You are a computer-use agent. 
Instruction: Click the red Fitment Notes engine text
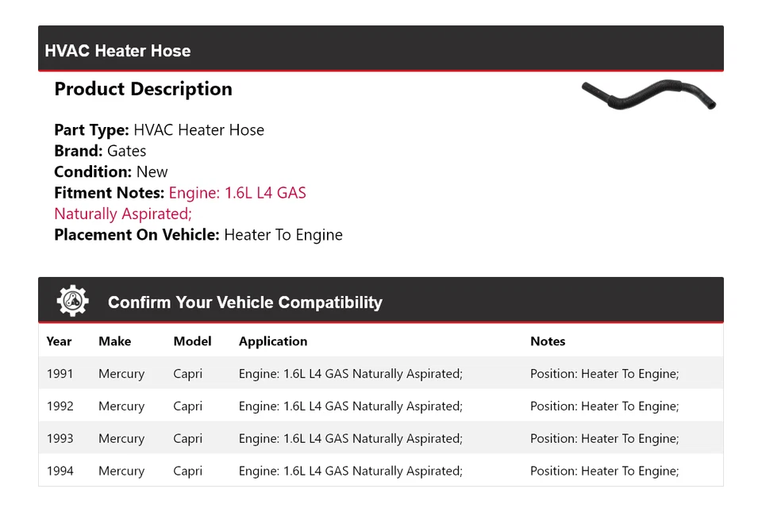click(237, 193)
